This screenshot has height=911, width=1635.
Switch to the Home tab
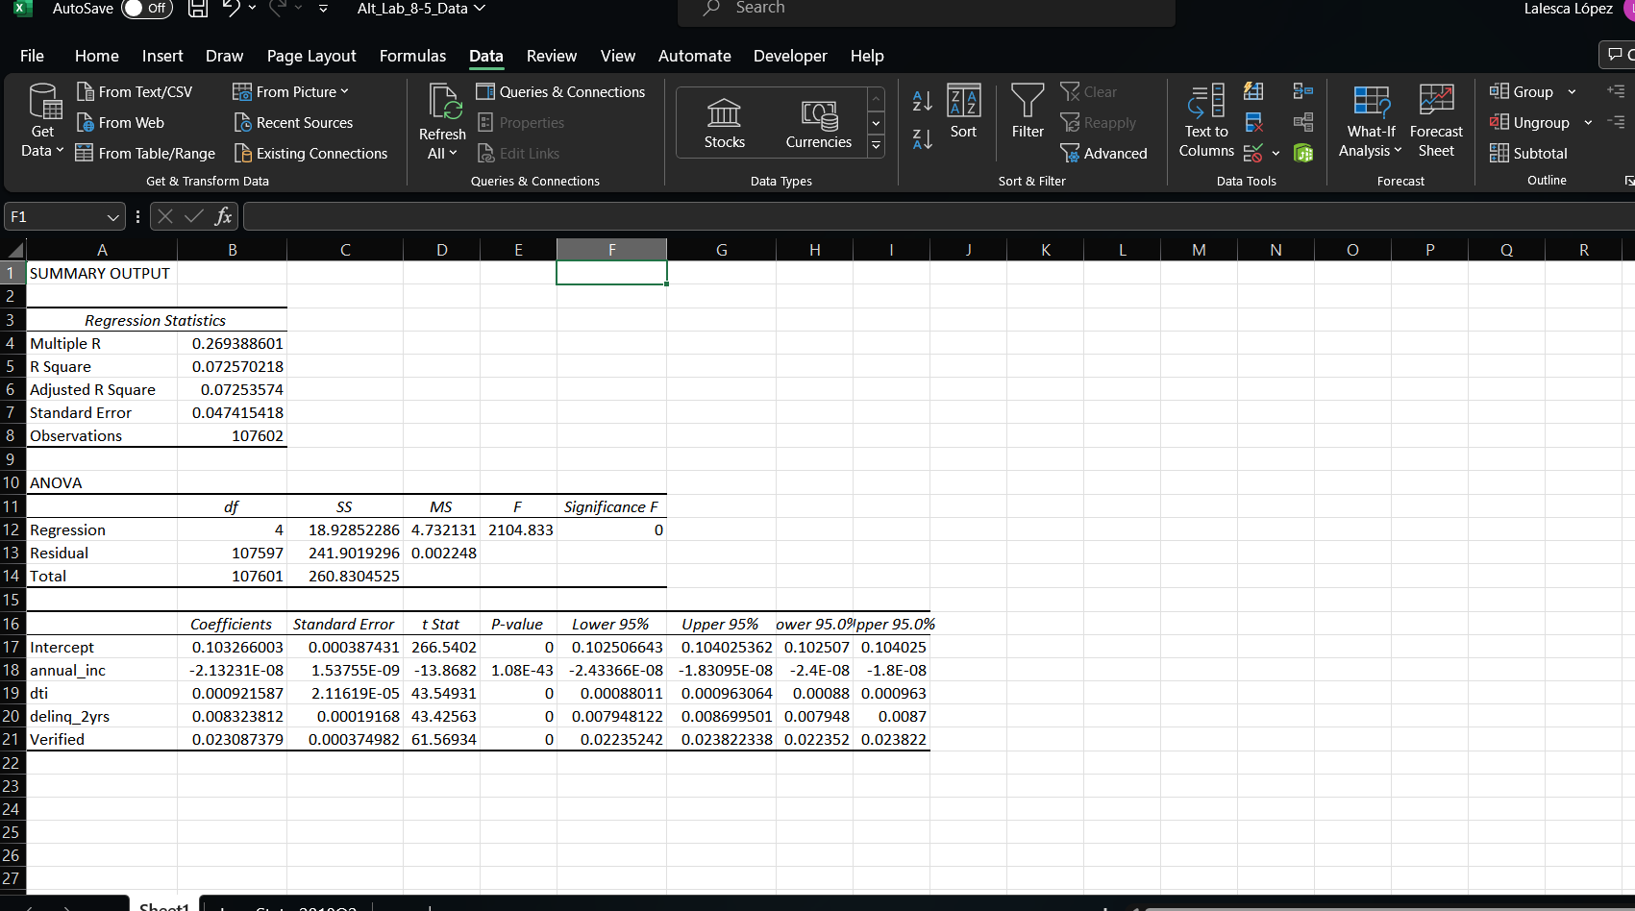(97, 56)
